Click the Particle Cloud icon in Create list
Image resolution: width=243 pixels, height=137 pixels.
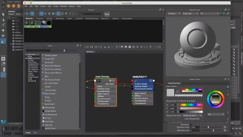43,129
